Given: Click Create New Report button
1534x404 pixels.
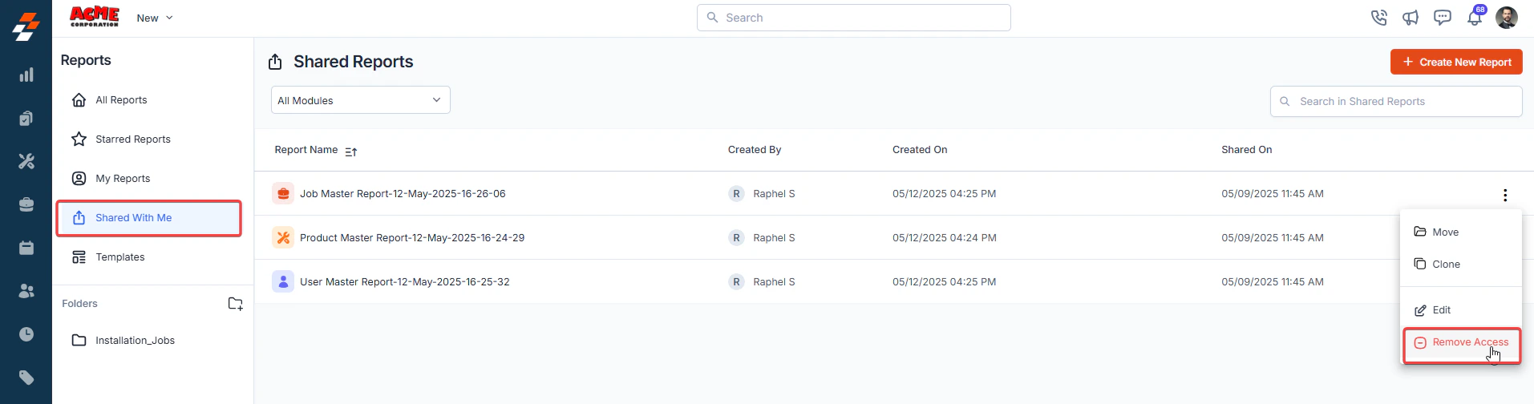Looking at the screenshot, I should (x=1456, y=62).
